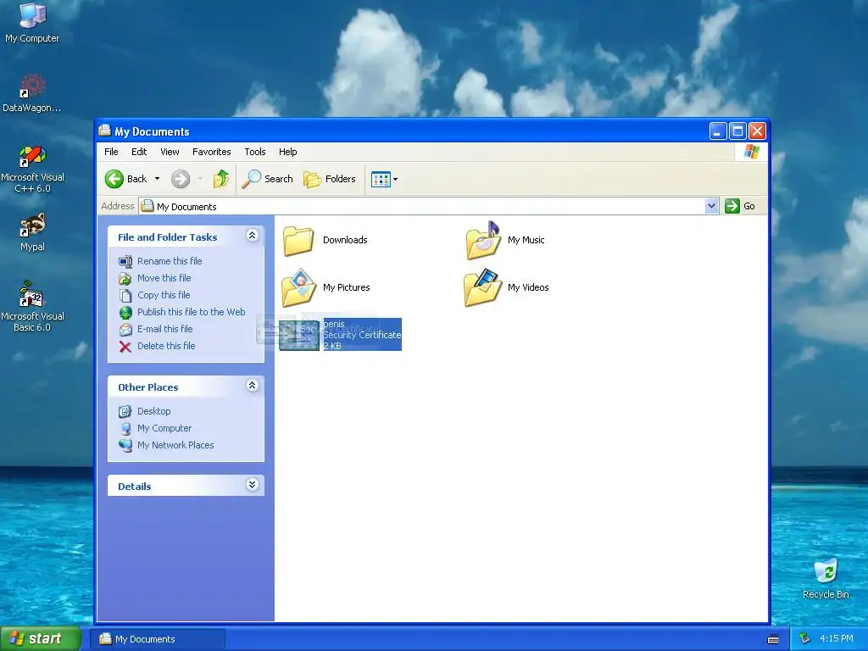This screenshot has height=651, width=868.
Task: Click the 4:15 PM clock
Action: coord(837,639)
